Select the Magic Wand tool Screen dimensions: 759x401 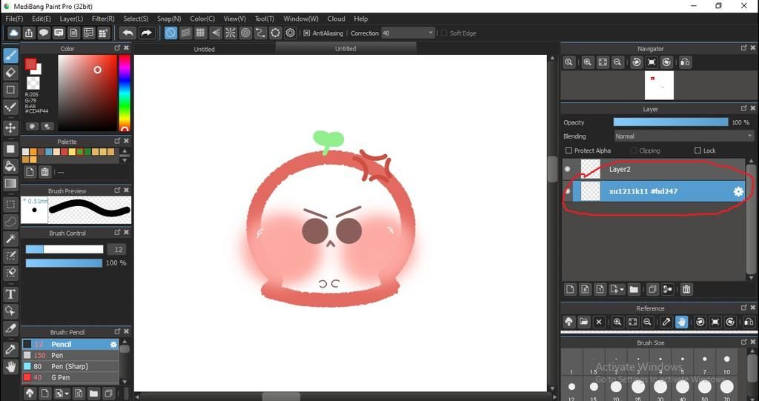tap(10, 239)
